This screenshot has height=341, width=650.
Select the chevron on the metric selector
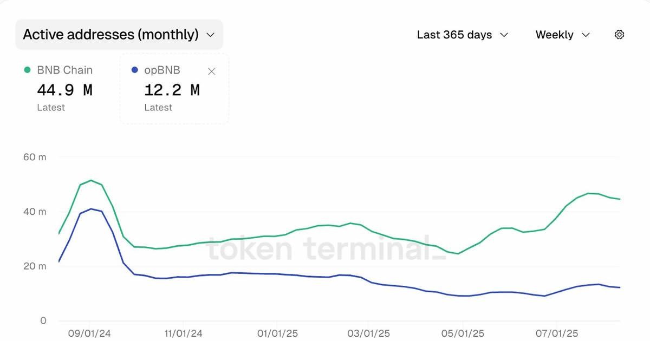[211, 35]
